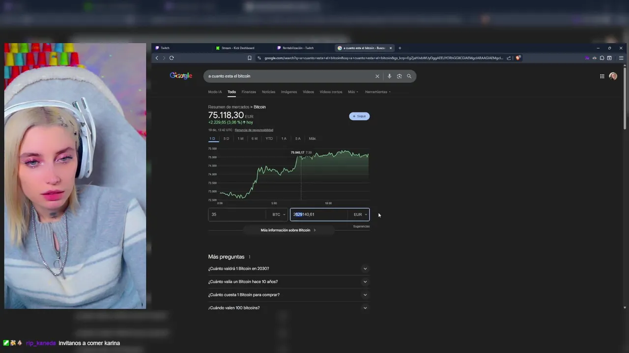Open the Google apps grid icon
The width and height of the screenshot is (629, 353).
click(x=602, y=76)
